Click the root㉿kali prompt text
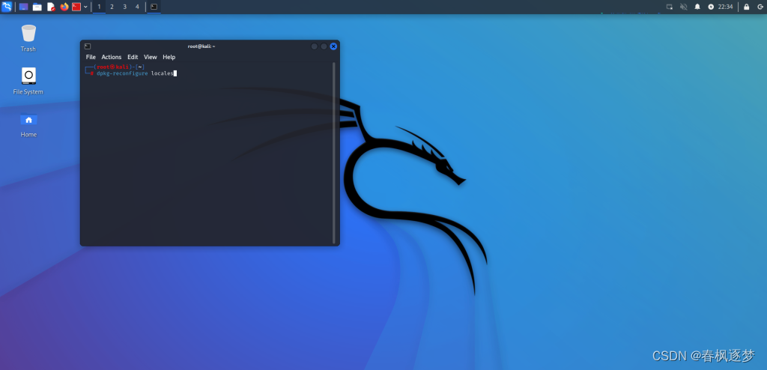Screen dimensions: 767x370 pos(112,67)
